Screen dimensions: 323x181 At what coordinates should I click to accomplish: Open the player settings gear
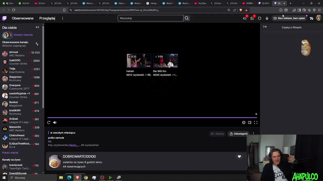pos(244,122)
